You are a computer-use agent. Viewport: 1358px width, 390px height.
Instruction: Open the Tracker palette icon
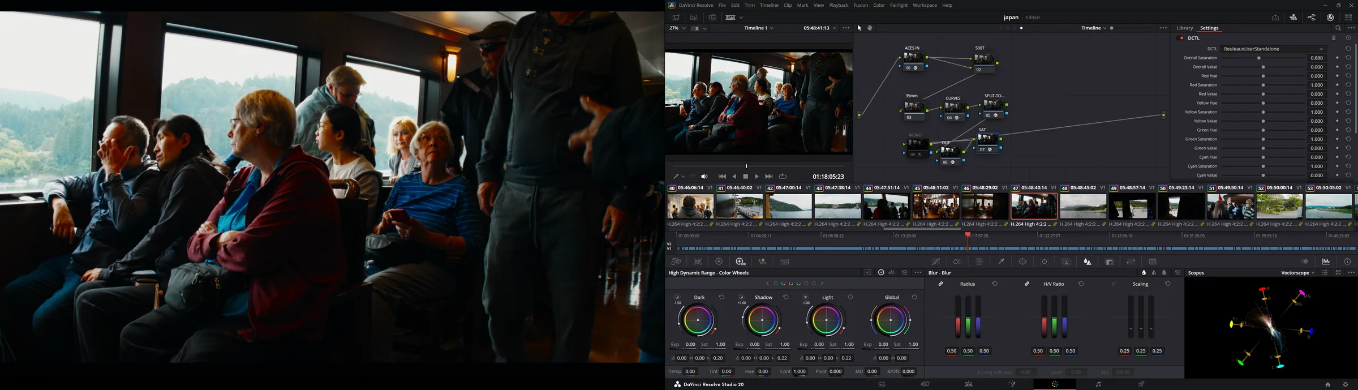[1045, 262]
